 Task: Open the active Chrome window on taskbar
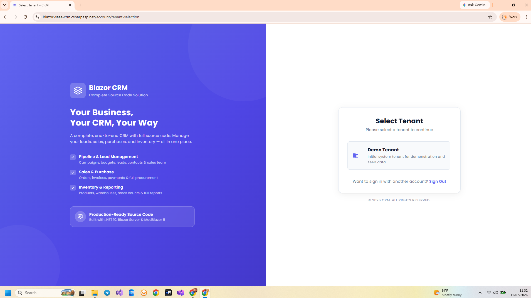[205, 293]
